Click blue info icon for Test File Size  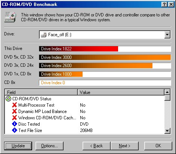15,130
